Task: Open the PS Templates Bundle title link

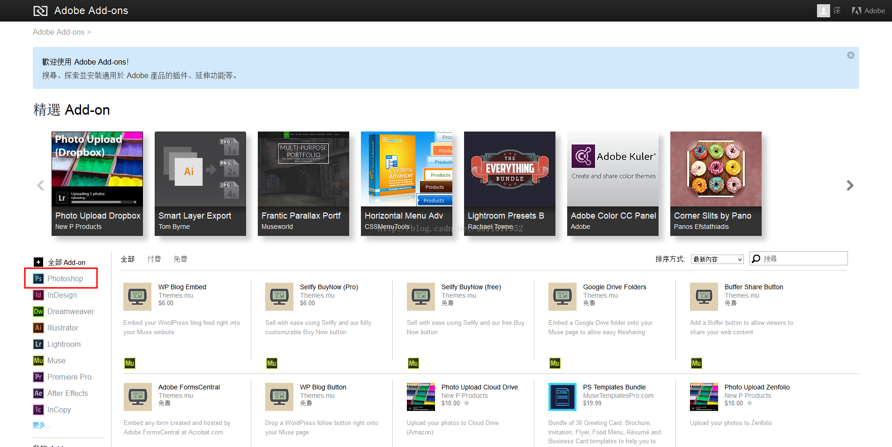Action: click(x=615, y=387)
